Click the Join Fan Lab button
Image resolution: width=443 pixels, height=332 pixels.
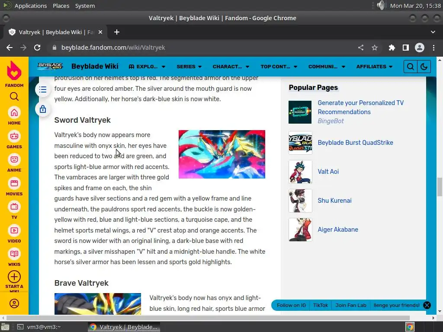click(350, 305)
